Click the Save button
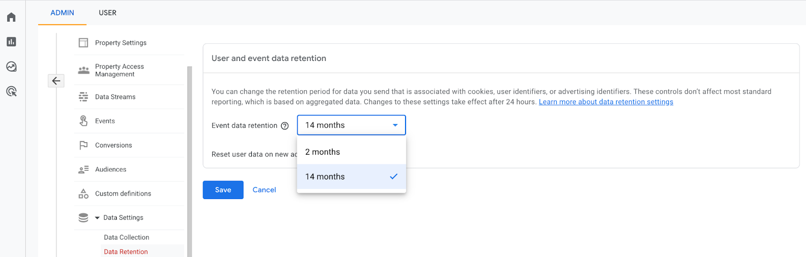Image resolution: width=806 pixels, height=257 pixels. [223, 190]
